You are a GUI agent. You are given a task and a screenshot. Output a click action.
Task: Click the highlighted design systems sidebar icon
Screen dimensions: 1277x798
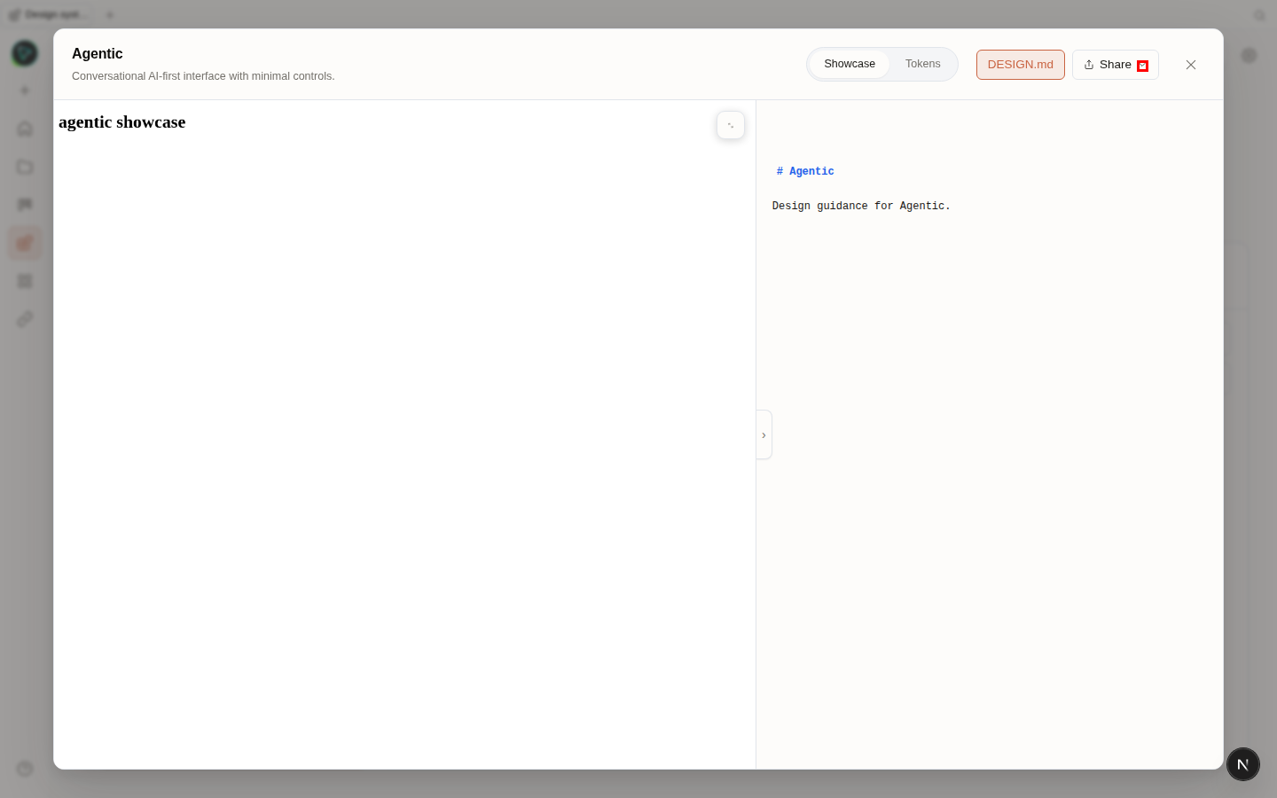coord(25,243)
